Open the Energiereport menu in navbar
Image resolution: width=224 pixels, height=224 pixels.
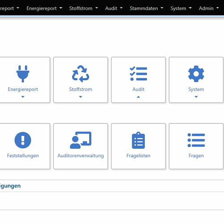click(x=44, y=8)
